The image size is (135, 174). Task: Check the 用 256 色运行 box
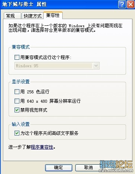pyautogui.click(x=17, y=92)
